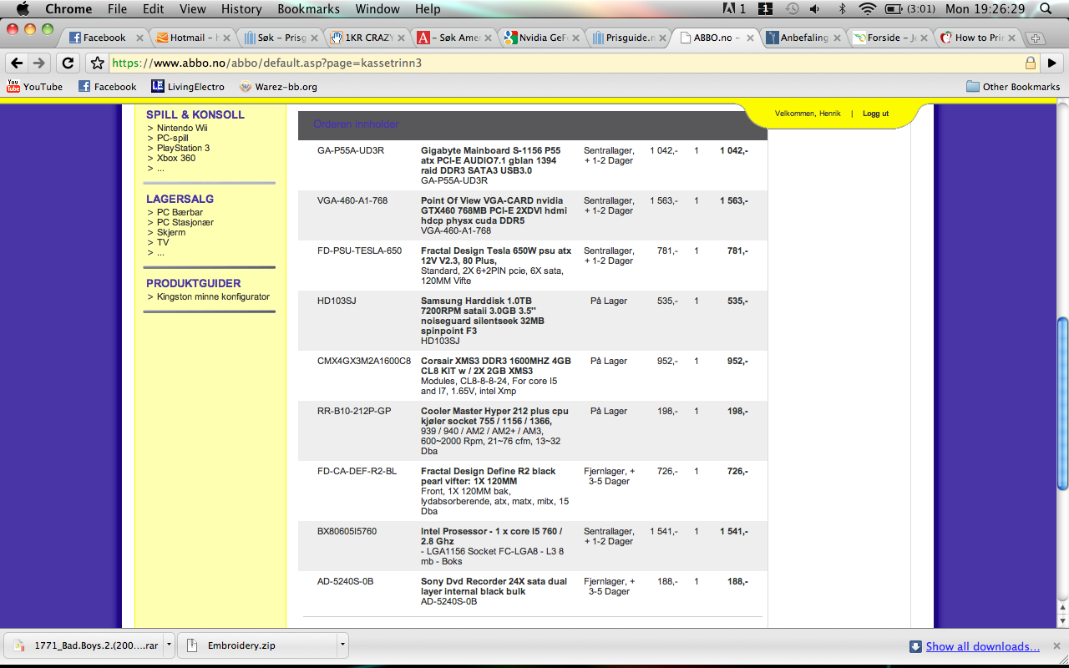Select the Gigabyte Mainboard product name

[491, 160]
